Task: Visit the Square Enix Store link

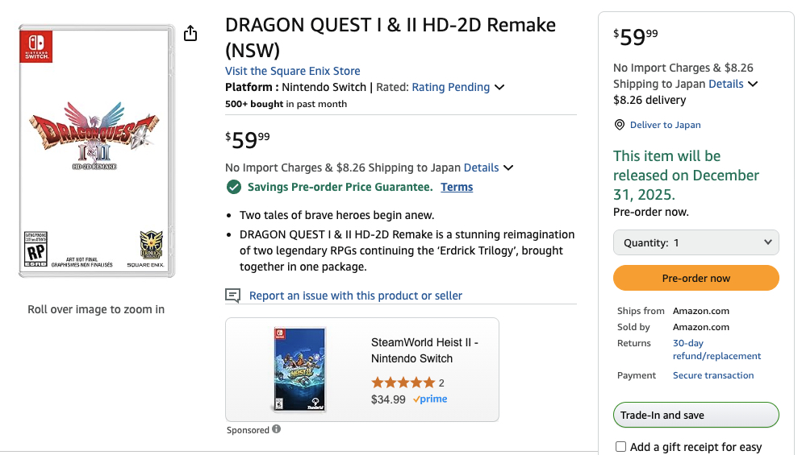Action: [293, 71]
